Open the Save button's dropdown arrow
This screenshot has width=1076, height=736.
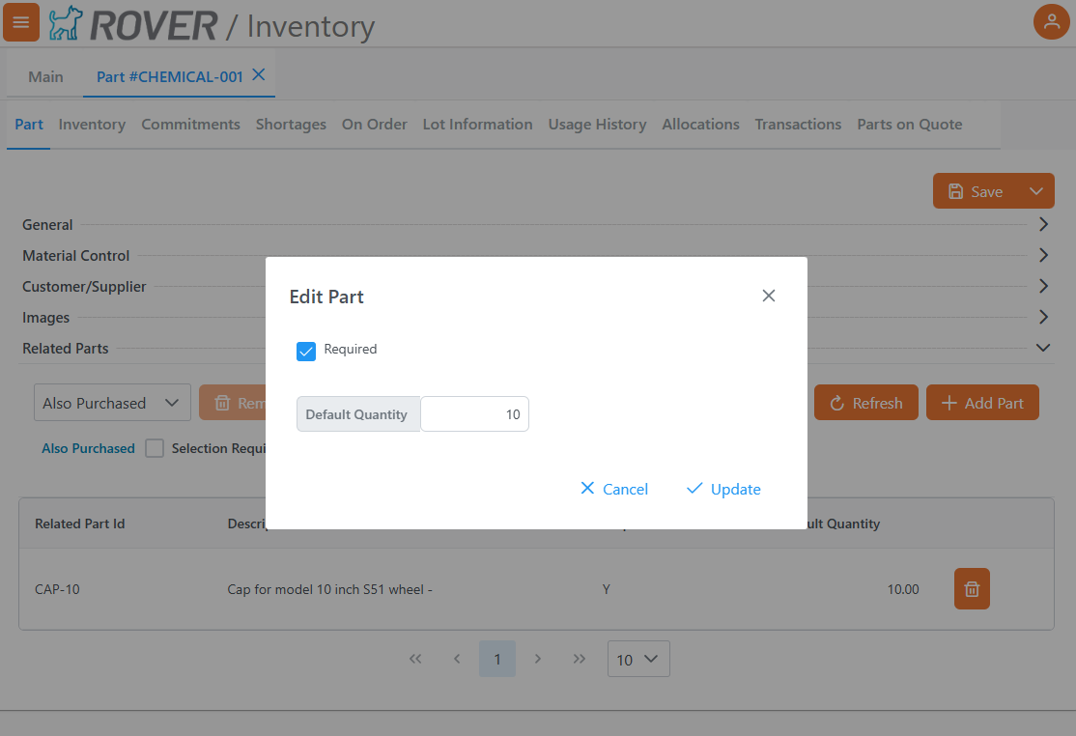(x=1035, y=190)
